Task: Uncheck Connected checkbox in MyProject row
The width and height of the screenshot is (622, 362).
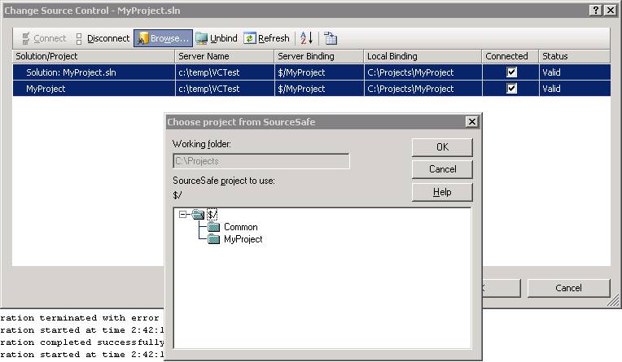Action: (511, 89)
